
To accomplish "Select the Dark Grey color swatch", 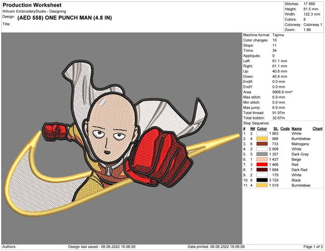I will [x=262, y=154].
